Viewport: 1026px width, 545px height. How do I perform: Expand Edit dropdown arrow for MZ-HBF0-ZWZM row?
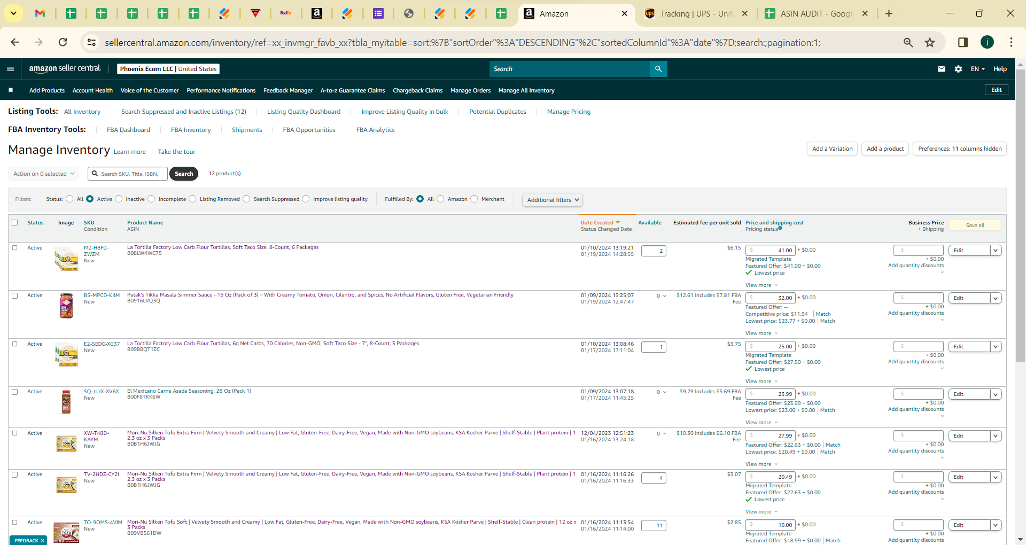996,251
